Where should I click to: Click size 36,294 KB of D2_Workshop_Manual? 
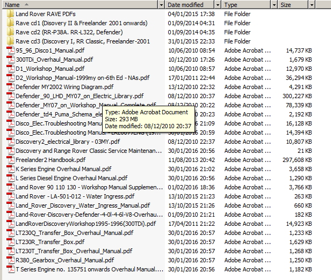[299, 78]
